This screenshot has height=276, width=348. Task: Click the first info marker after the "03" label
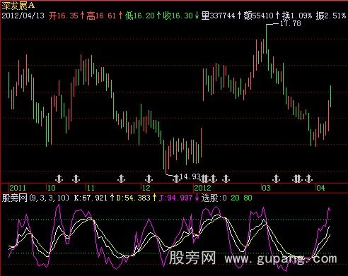pos(276,179)
